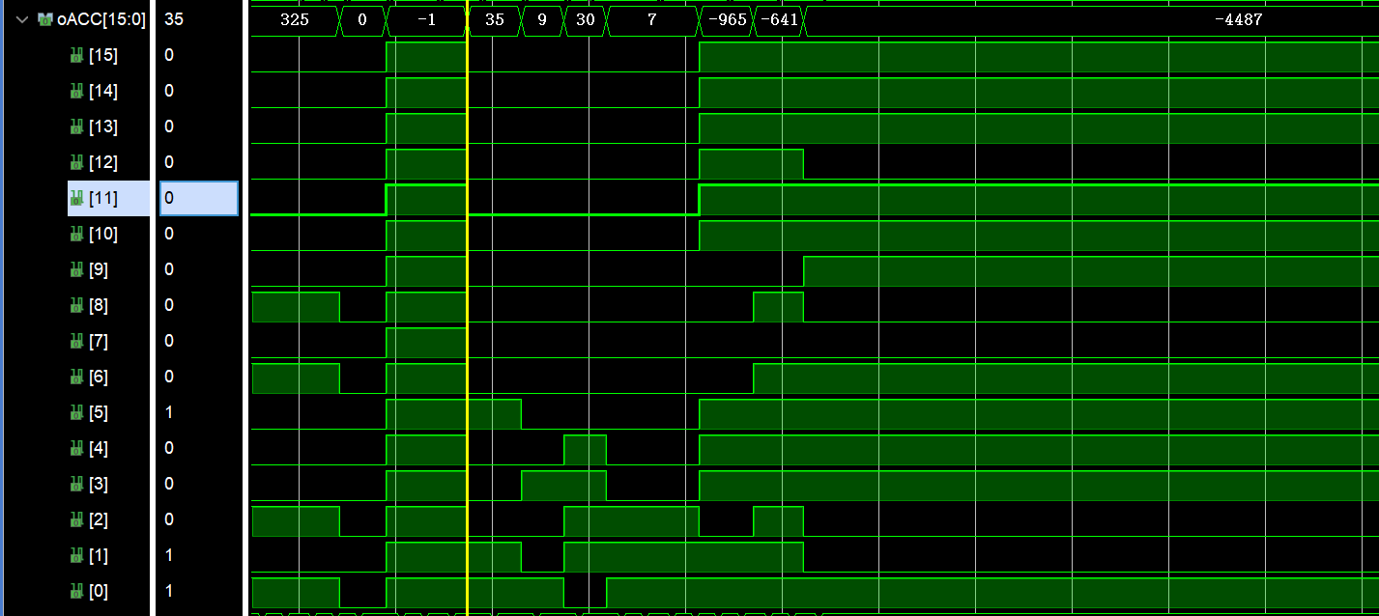This screenshot has width=1379, height=616.
Task: Click the -4487 bus value segment
Action: pos(1237,20)
